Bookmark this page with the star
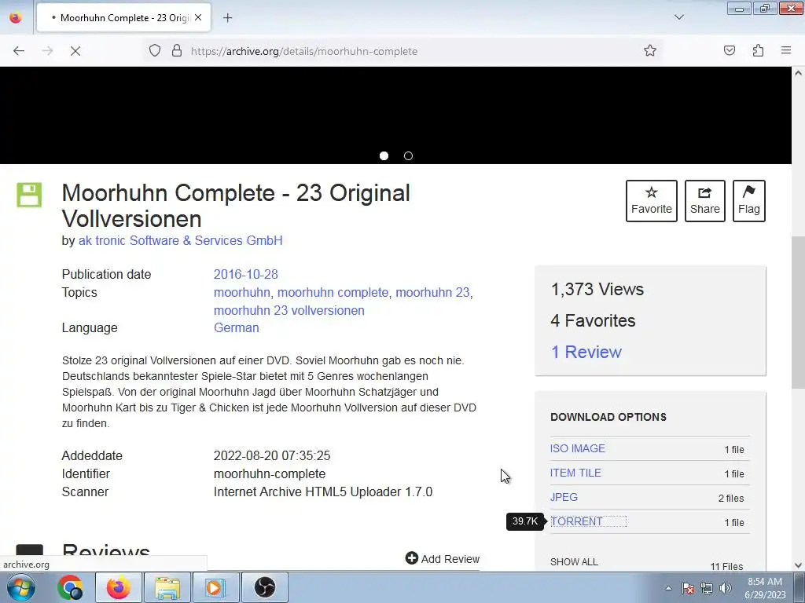805x603 pixels. [650, 51]
